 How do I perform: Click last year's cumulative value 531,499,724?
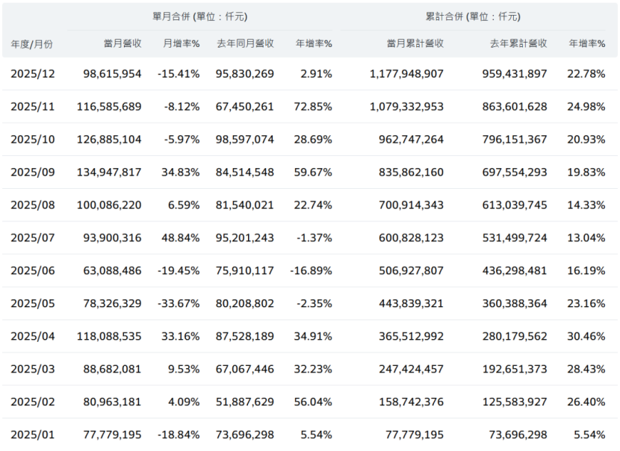point(510,238)
